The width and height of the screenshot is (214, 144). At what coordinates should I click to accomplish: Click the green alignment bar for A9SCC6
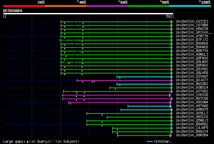click(139, 117)
